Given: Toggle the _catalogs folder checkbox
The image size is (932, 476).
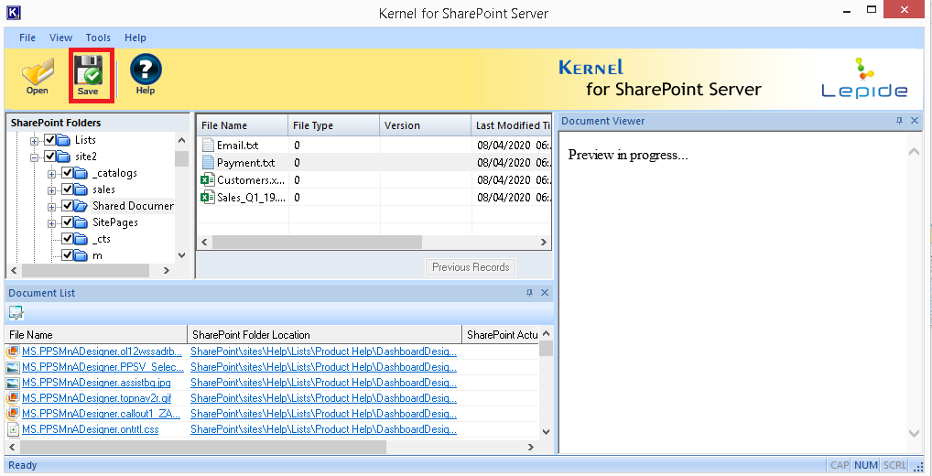Looking at the screenshot, I should pyautogui.click(x=67, y=174).
